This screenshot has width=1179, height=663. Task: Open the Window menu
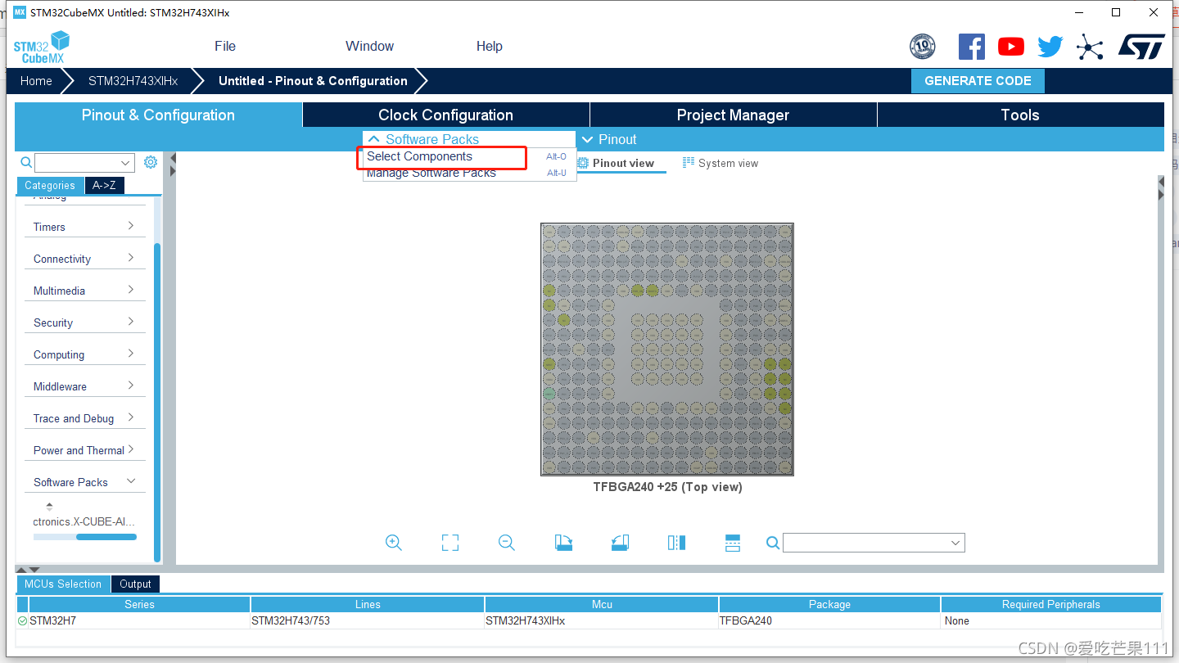click(x=369, y=46)
